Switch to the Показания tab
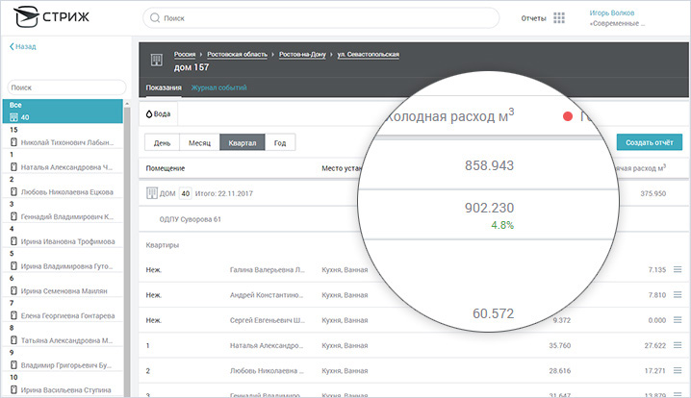The height and width of the screenshot is (398, 691). tap(164, 87)
